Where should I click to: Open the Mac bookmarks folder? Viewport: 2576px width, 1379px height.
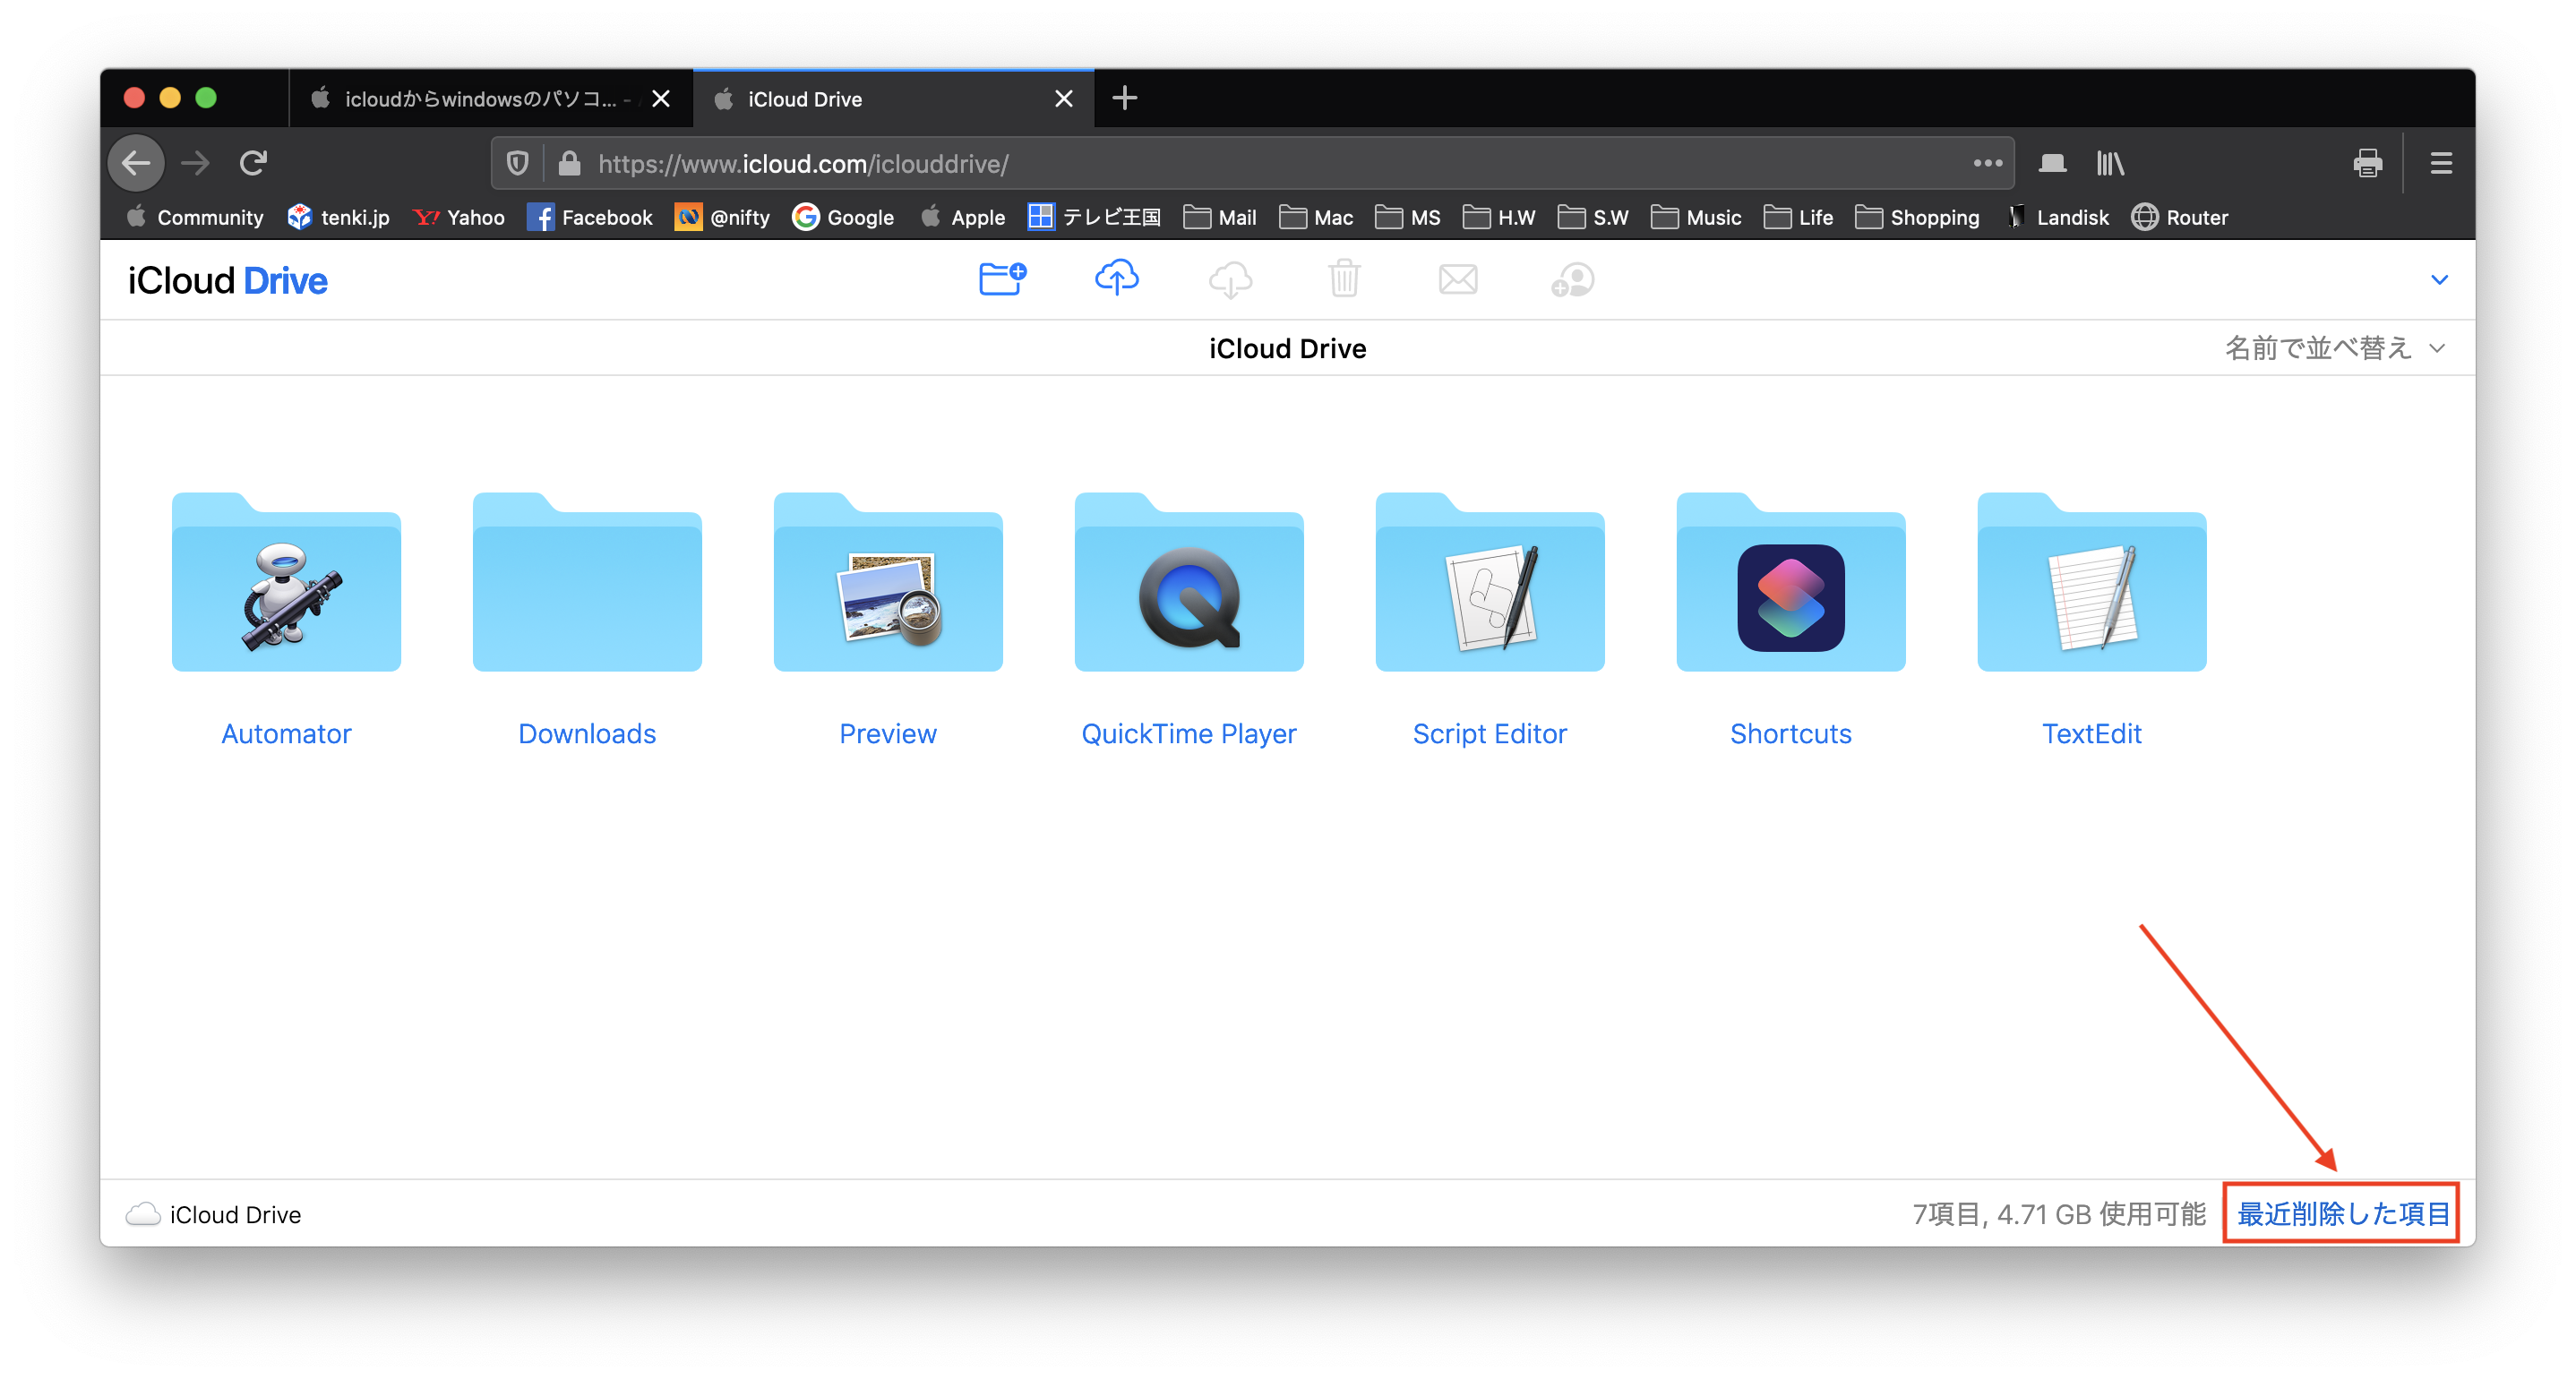[x=1316, y=217]
